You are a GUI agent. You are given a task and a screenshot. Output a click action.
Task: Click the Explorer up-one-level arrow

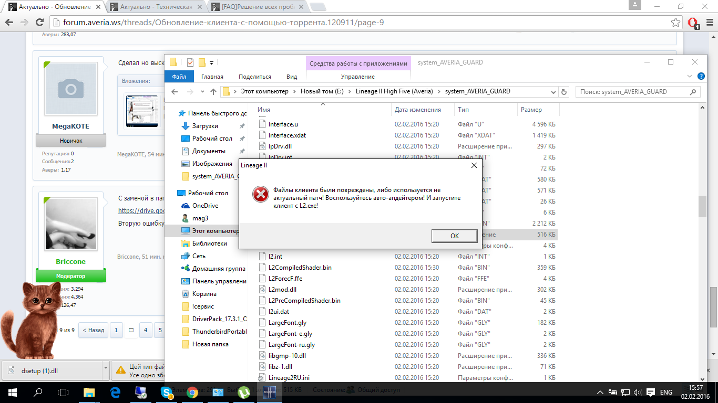click(x=213, y=91)
